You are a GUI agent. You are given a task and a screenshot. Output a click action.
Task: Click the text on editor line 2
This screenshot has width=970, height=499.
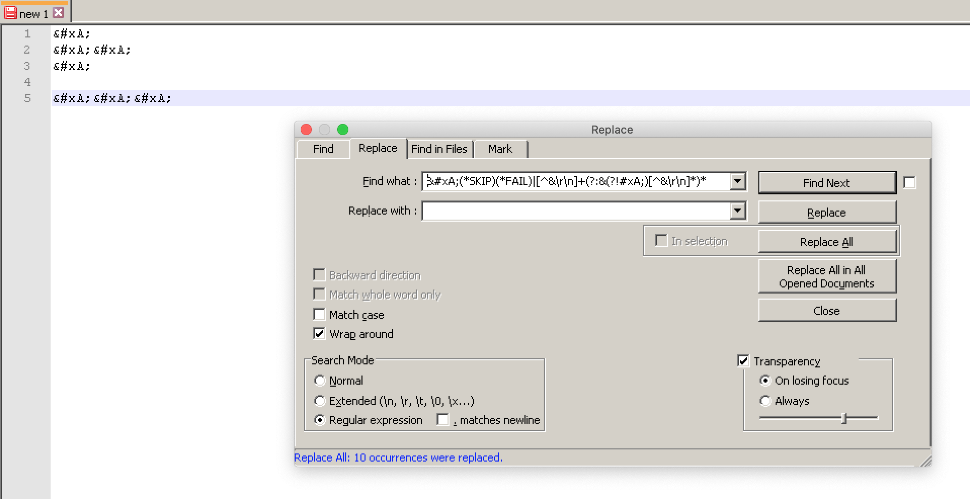click(x=92, y=50)
